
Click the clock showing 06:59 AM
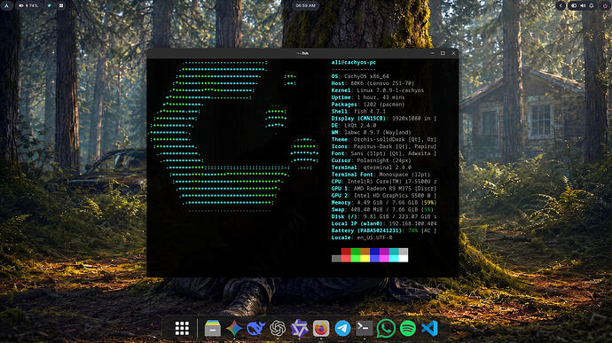(x=306, y=5)
